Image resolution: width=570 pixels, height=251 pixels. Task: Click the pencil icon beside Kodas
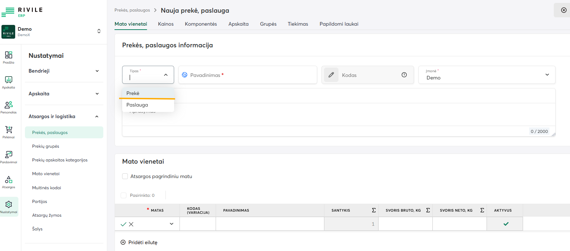tap(331, 75)
